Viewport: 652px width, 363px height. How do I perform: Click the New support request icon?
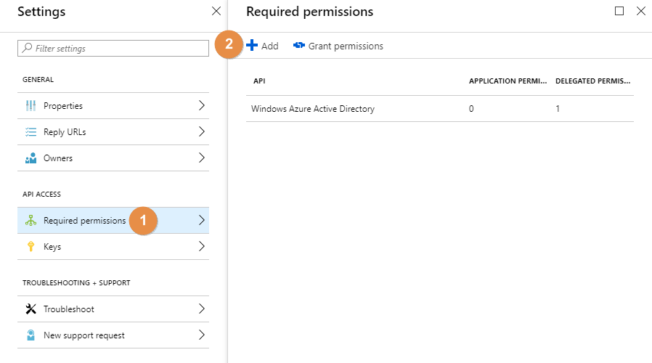pos(30,335)
